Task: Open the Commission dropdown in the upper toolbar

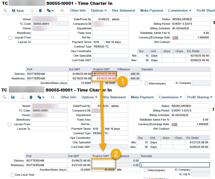Action: [180, 11]
